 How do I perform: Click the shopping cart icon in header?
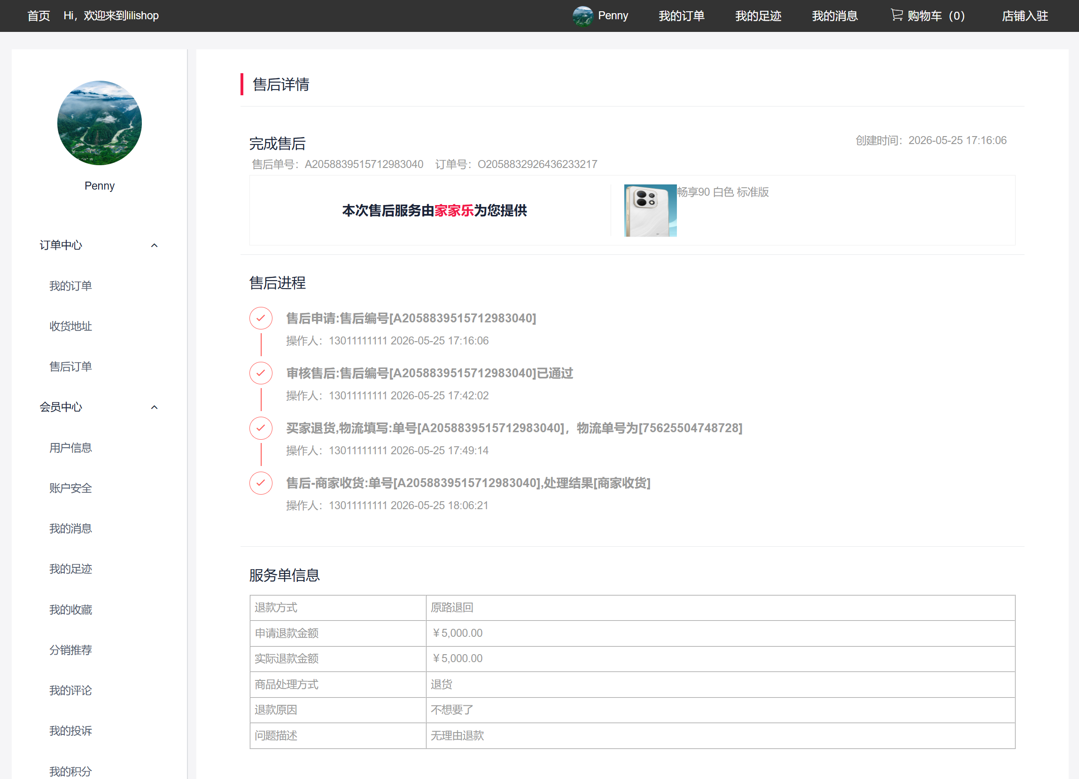pos(896,15)
